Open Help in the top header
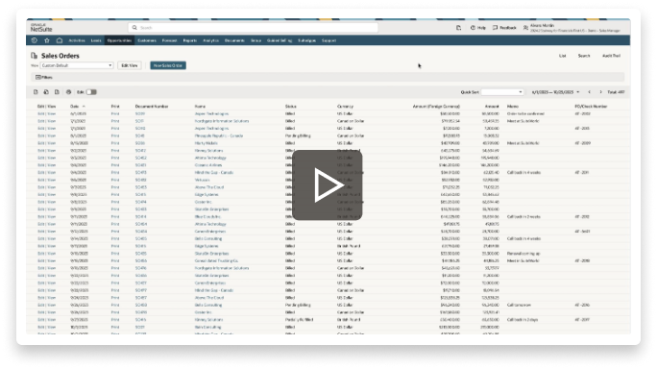 [478, 28]
